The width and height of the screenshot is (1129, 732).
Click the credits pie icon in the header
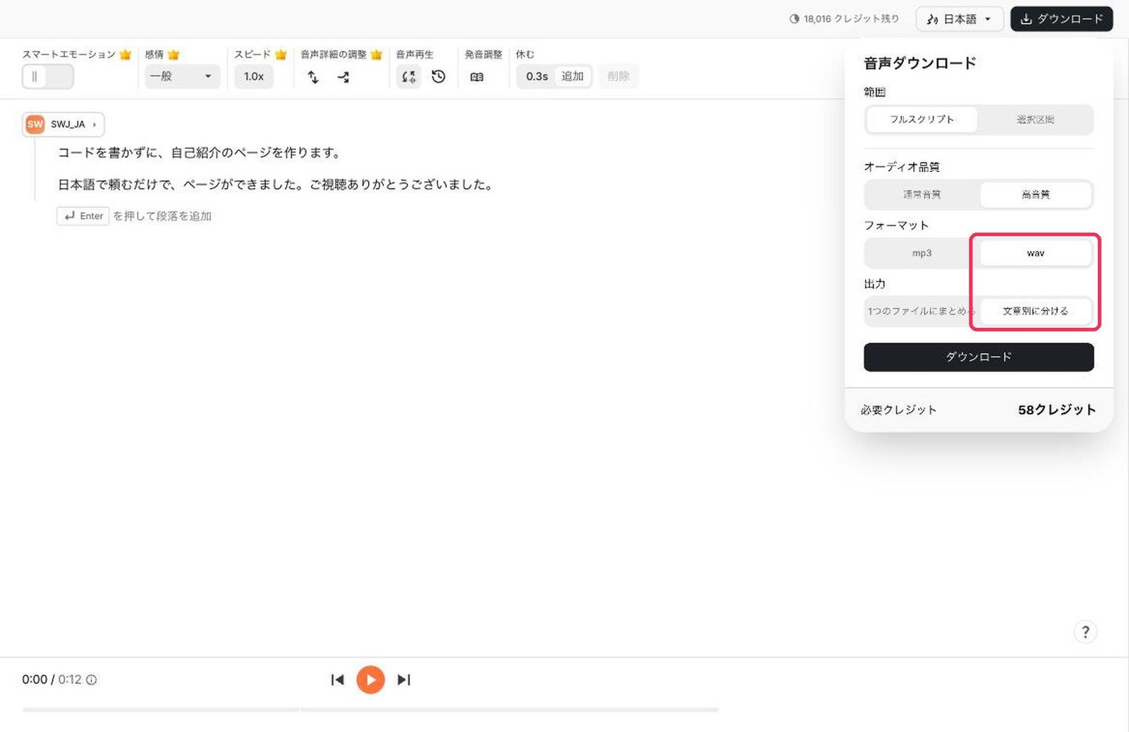(795, 19)
